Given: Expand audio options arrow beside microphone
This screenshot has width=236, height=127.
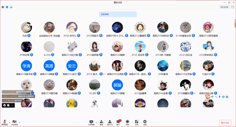Looking at the screenshot, I should click(x=10, y=123).
